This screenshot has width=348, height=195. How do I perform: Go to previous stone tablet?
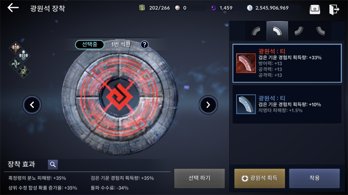tap(32, 105)
